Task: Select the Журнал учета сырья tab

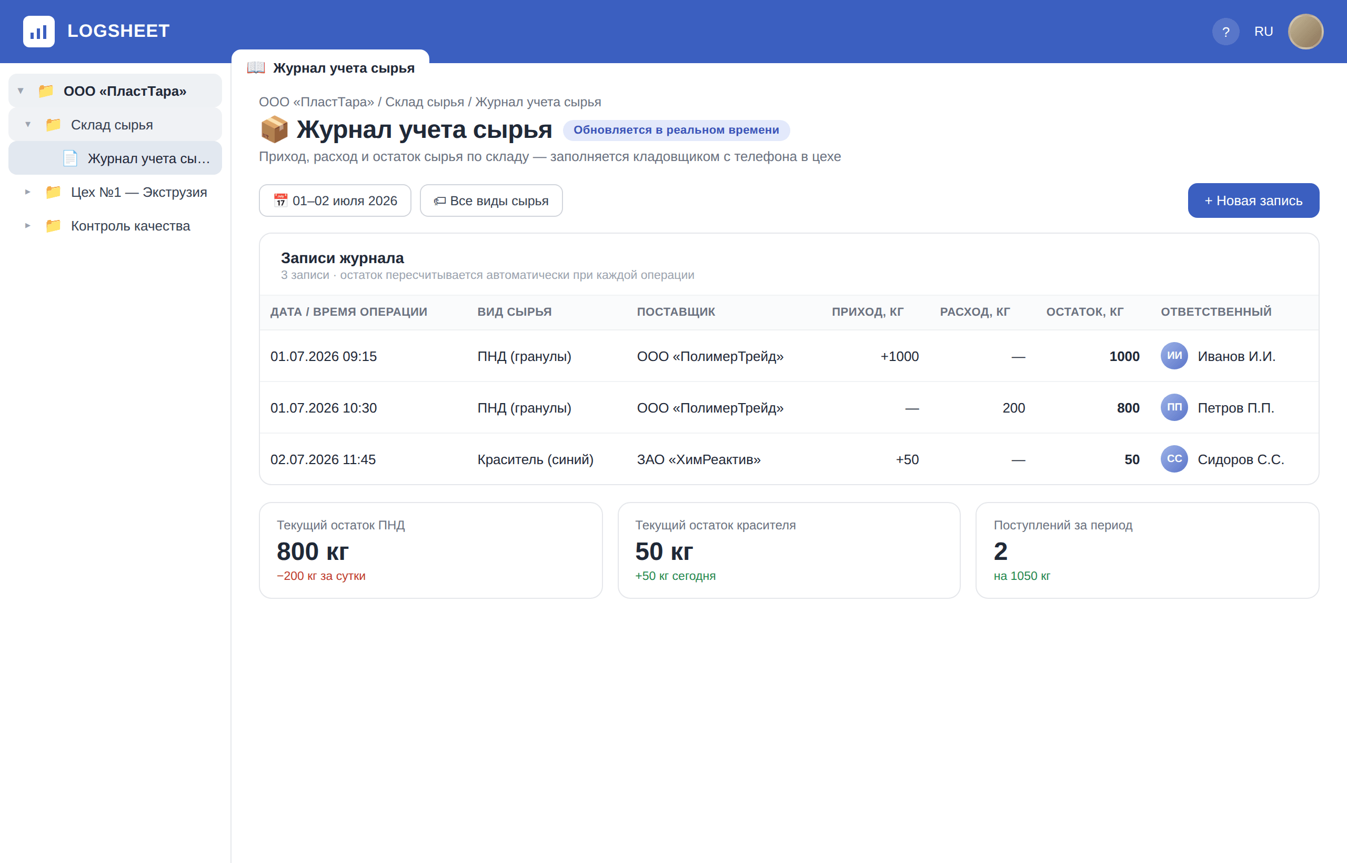Action: (x=330, y=68)
